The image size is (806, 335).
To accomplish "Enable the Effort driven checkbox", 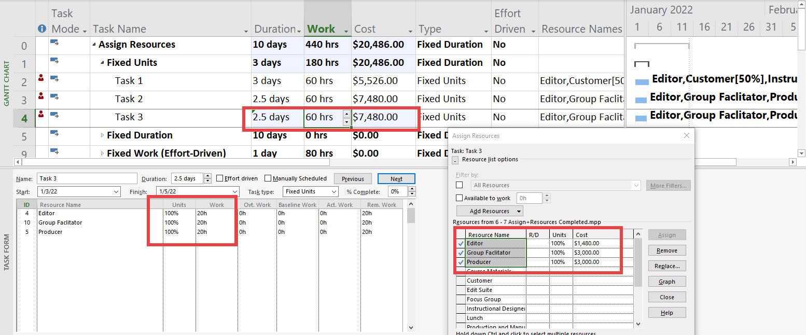I will pyautogui.click(x=219, y=178).
